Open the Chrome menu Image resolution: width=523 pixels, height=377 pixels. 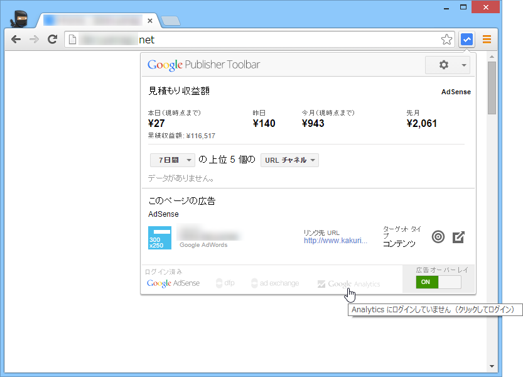[x=487, y=39]
